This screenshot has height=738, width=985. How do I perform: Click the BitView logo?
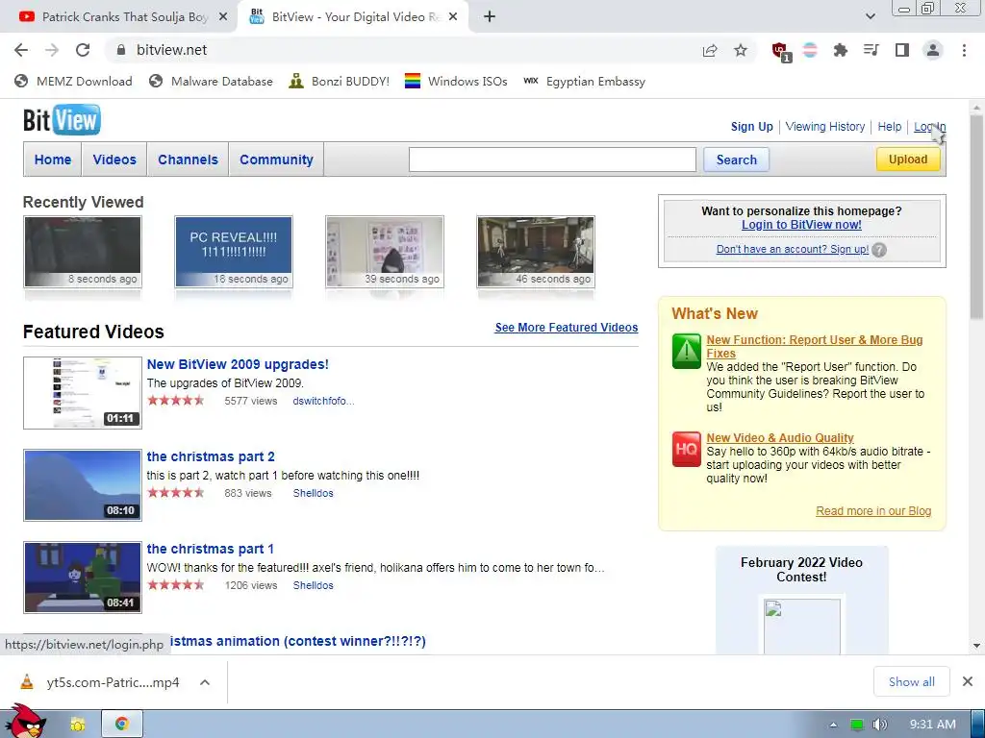pyautogui.click(x=62, y=120)
